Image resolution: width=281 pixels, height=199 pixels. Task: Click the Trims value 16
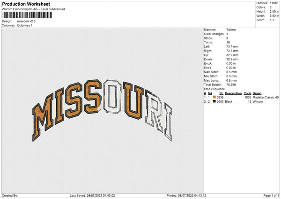228,42
